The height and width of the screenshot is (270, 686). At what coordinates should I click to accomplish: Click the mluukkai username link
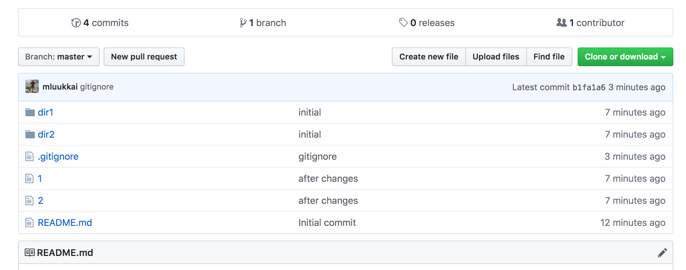click(60, 87)
